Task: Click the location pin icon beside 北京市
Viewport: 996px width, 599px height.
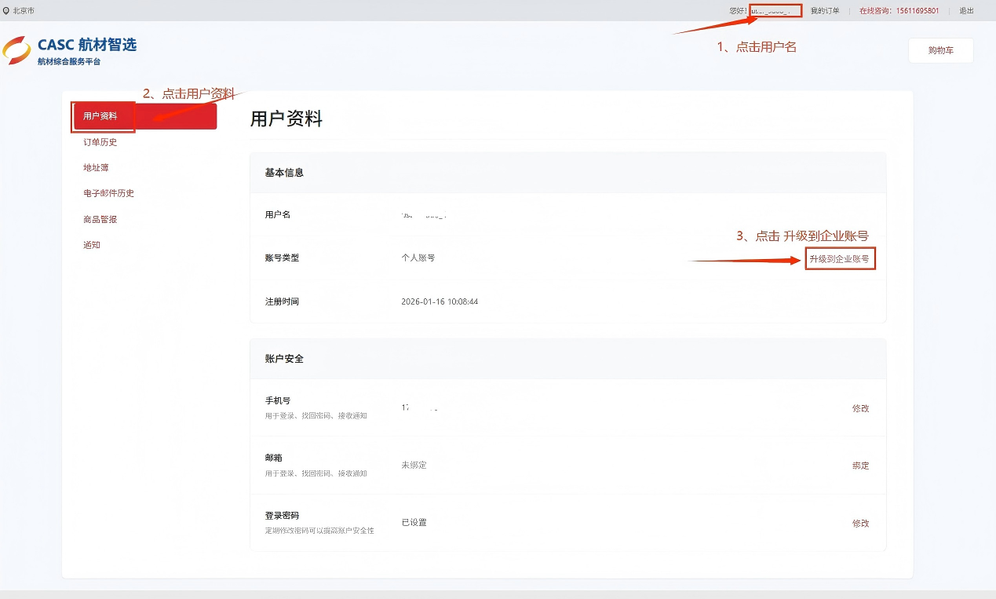Action: [6, 11]
